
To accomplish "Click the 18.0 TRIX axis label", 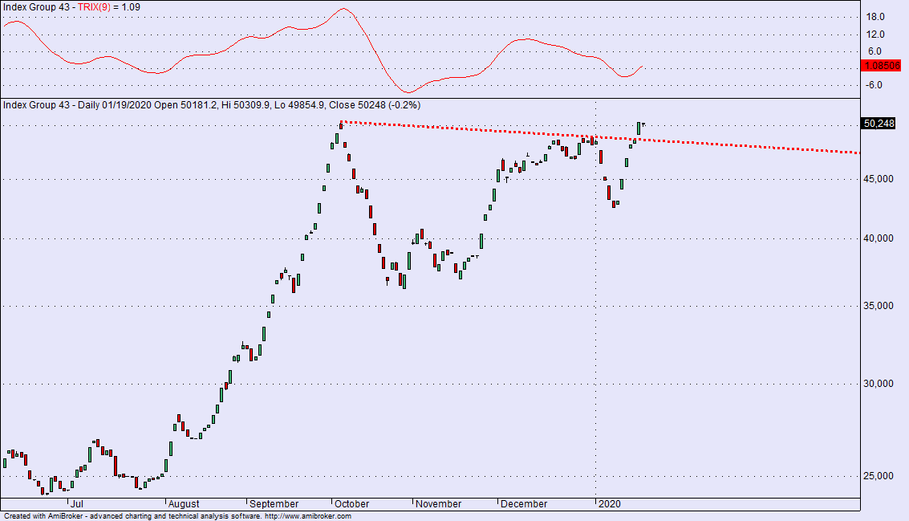I will click(x=875, y=17).
